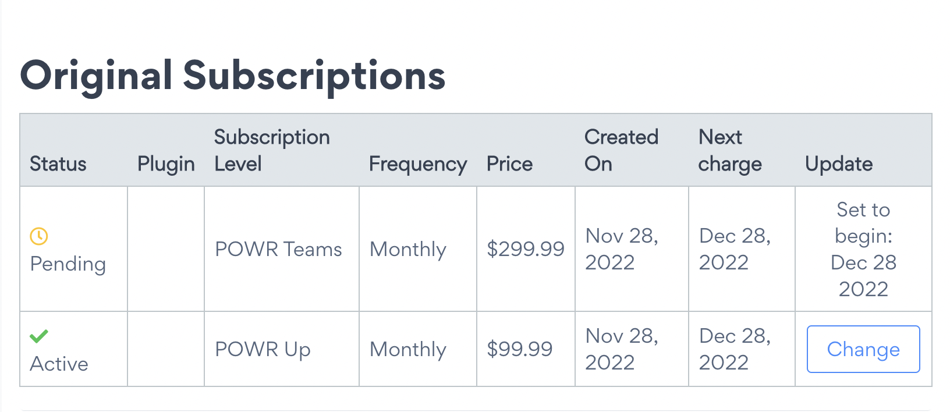Click the $299.99 price cell

coord(526,250)
